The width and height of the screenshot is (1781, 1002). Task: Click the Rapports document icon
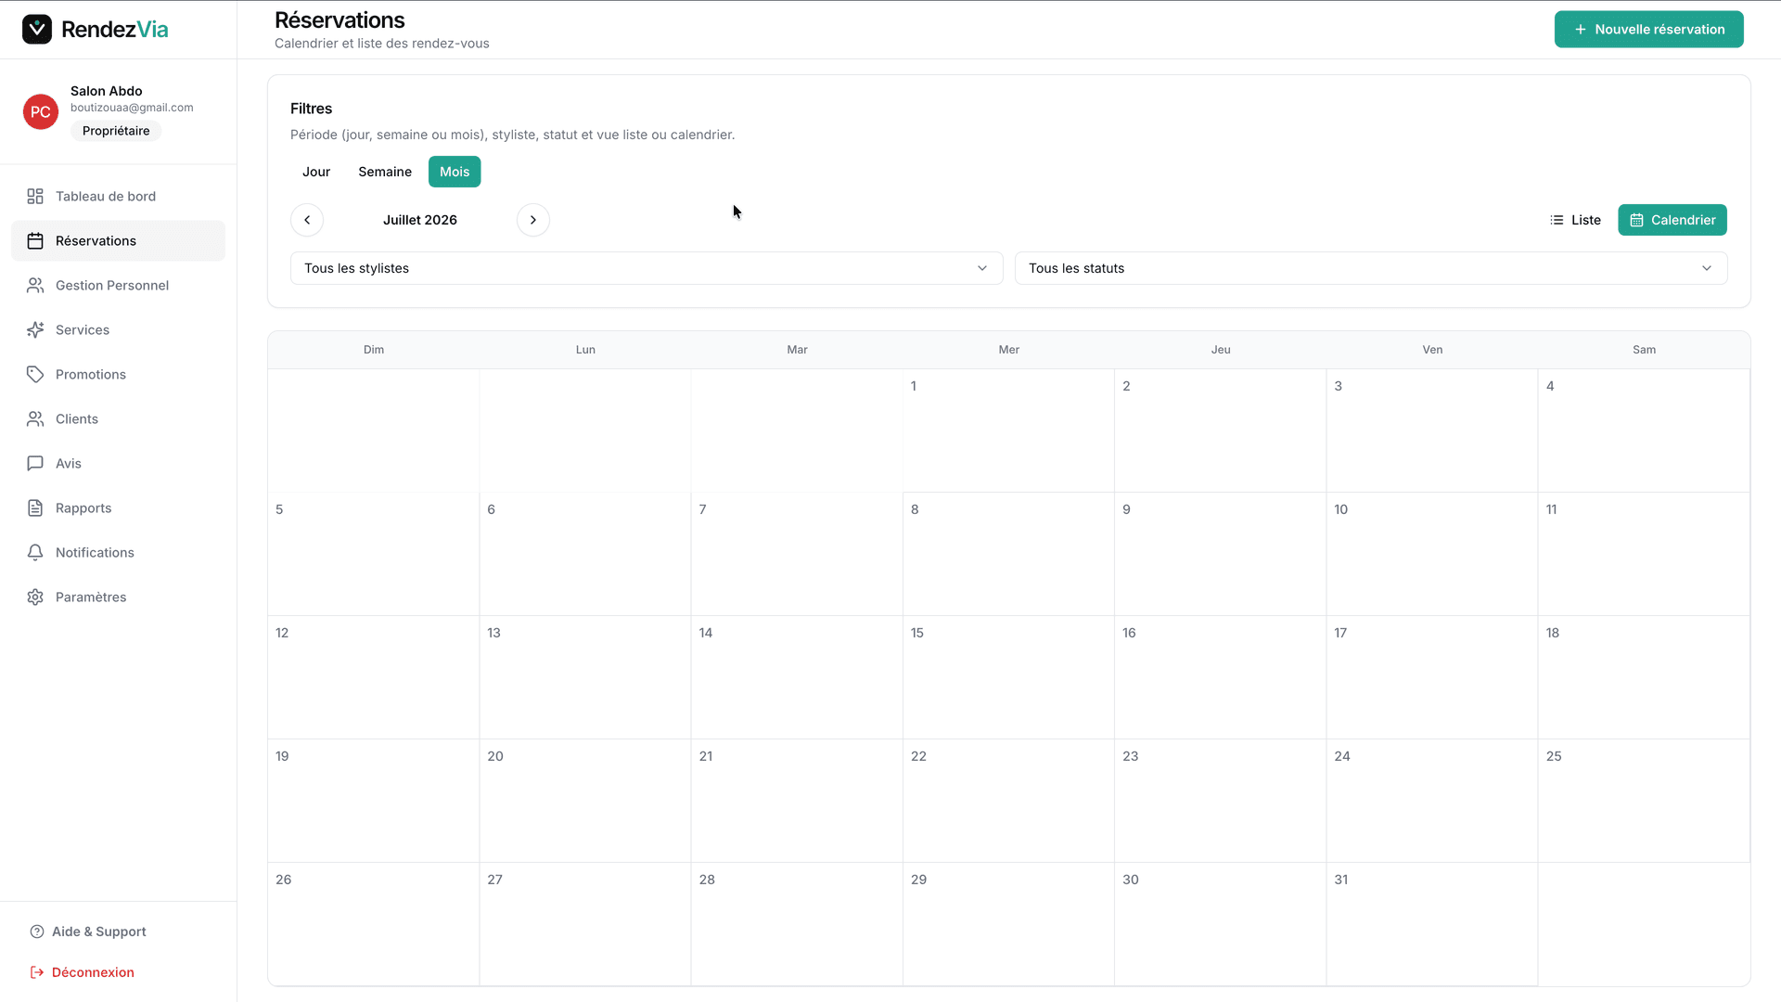pyautogui.click(x=35, y=508)
